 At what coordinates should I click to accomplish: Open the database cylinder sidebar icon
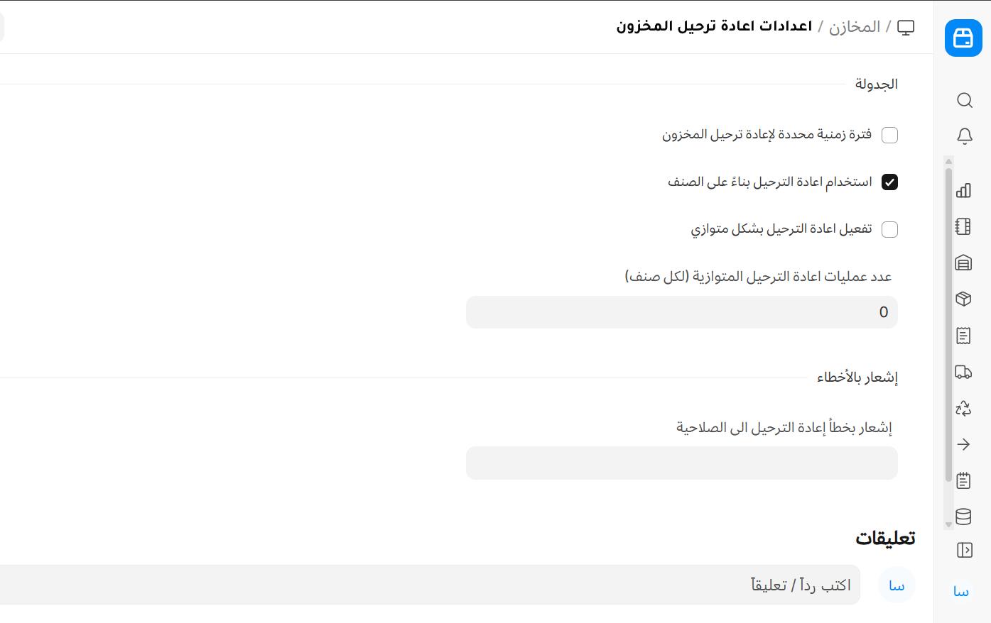point(963,517)
